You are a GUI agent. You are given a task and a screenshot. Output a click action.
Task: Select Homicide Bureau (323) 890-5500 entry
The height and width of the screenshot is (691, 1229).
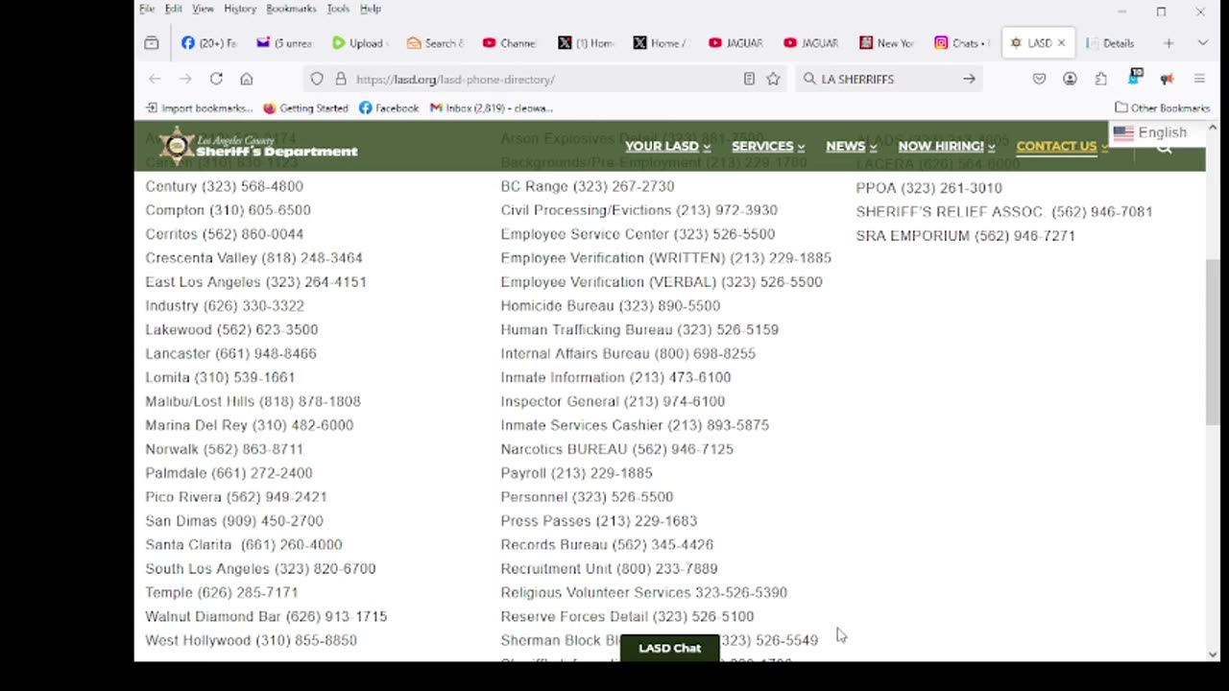(610, 305)
